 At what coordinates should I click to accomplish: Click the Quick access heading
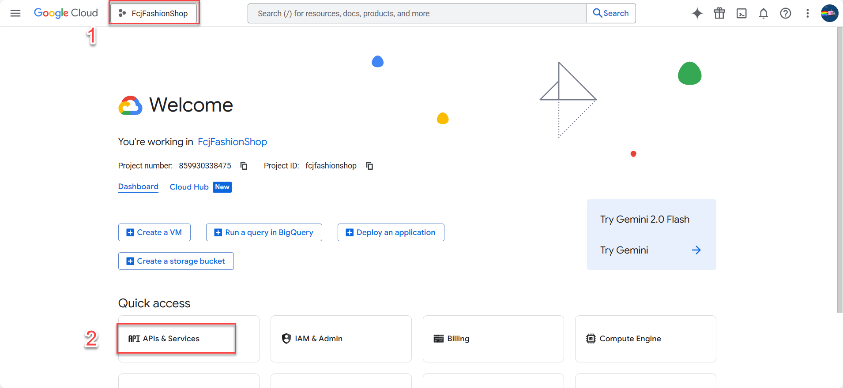pyautogui.click(x=154, y=303)
